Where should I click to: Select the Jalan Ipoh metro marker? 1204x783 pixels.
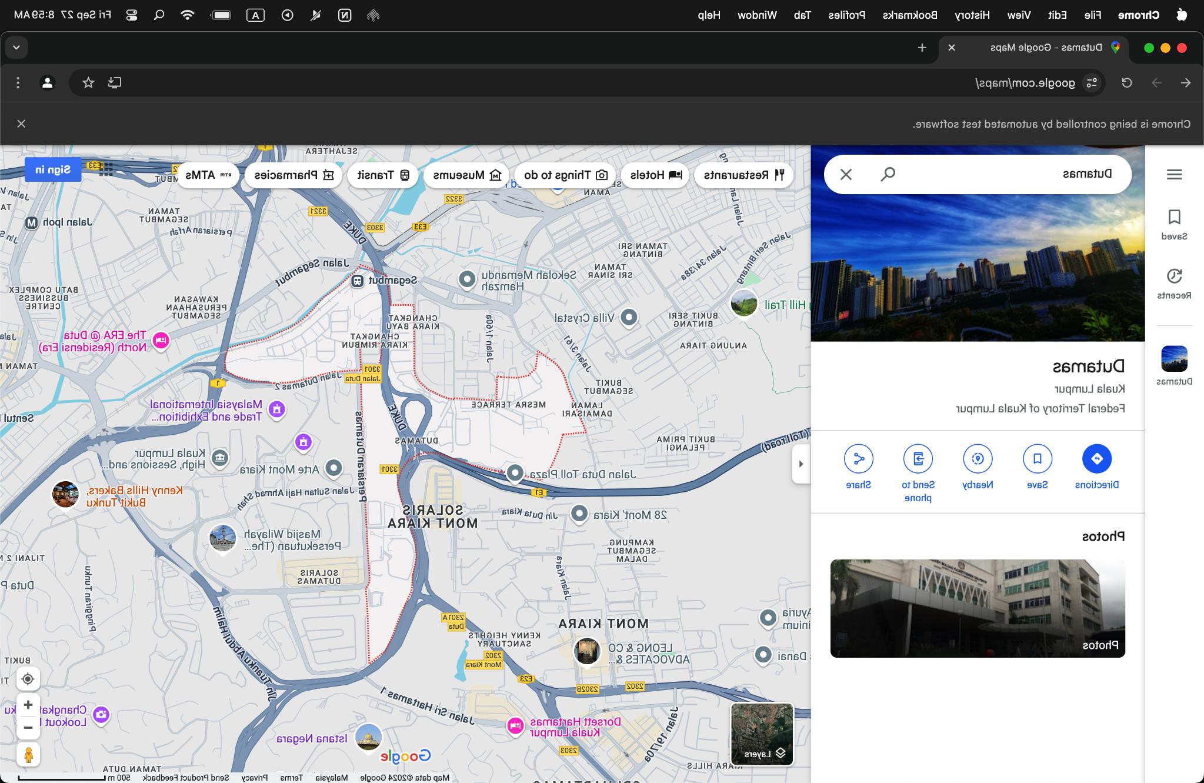click(x=32, y=222)
